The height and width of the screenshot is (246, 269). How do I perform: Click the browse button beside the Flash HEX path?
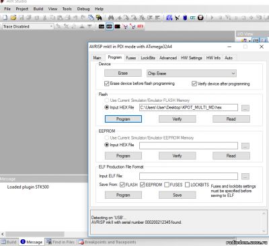click(x=245, y=108)
